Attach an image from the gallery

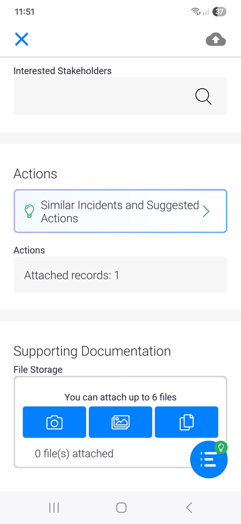click(x=120, y=422)
